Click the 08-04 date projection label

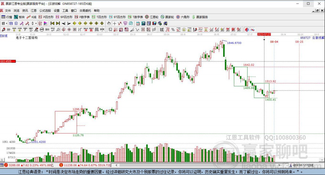click(x=274, y=42)
